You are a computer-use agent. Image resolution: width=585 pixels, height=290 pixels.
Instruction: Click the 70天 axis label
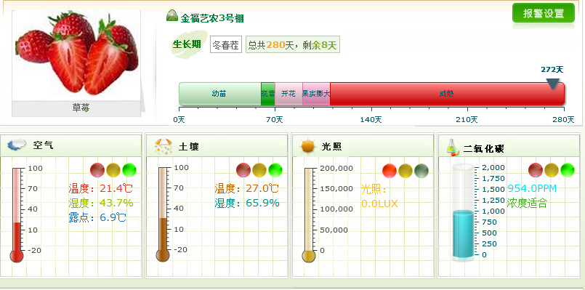[275, 119]
